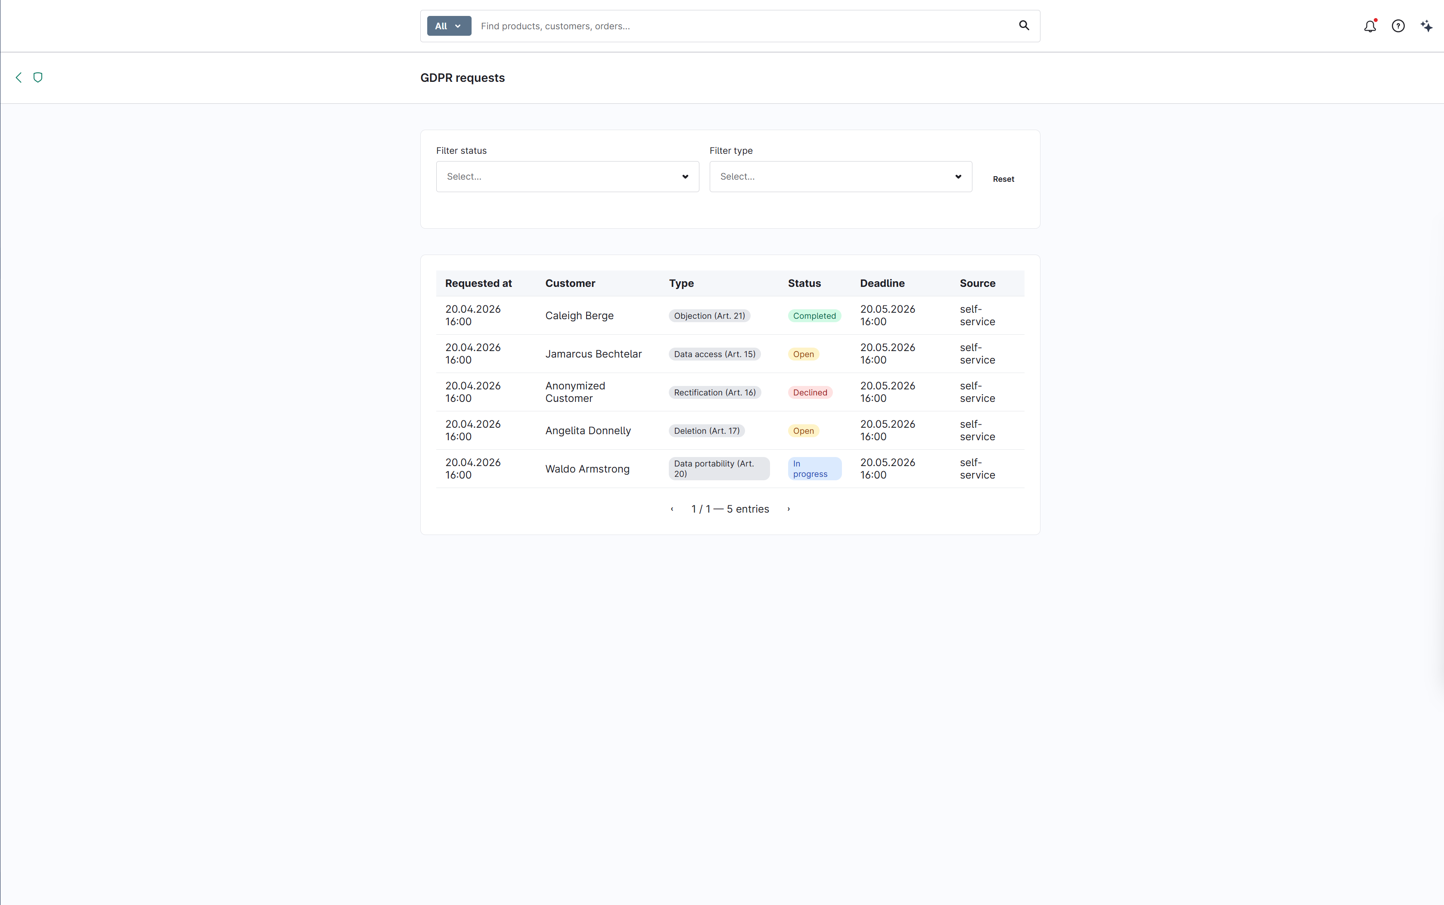Click self-service source in Waldo Armstrong row
Viewport: 1444px width, 905px height.
(x=977, y=469)
